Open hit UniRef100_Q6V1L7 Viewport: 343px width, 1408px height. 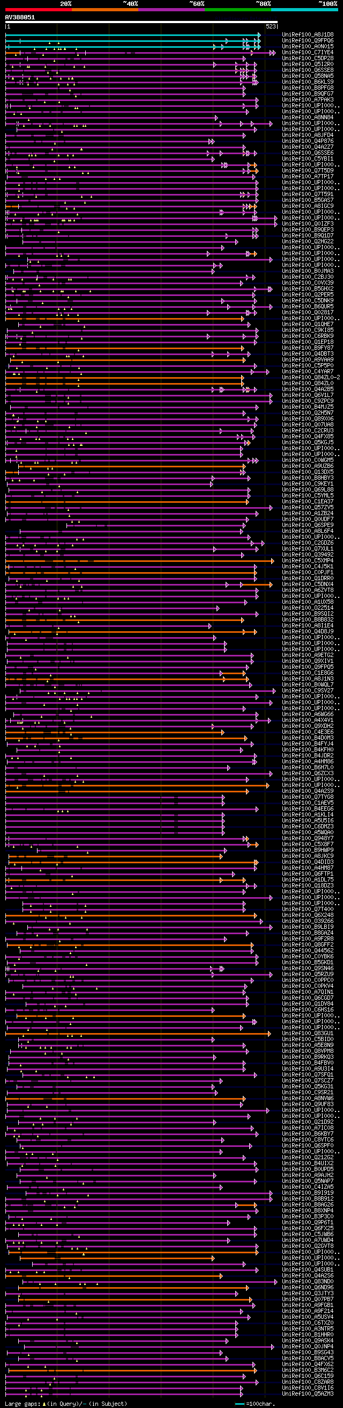point(308,395)
